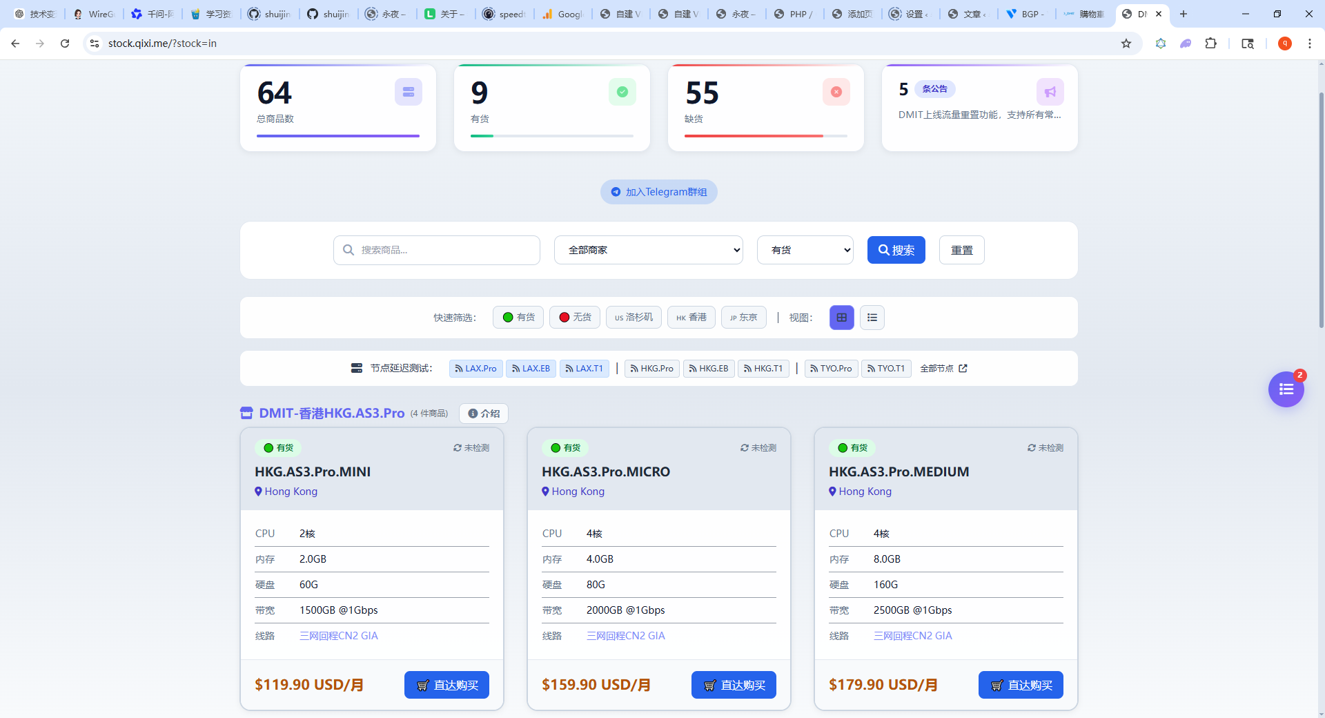1325x718 pixels.
Task: Test latency for LAX.T1 node
Action: tap(585, 369)
